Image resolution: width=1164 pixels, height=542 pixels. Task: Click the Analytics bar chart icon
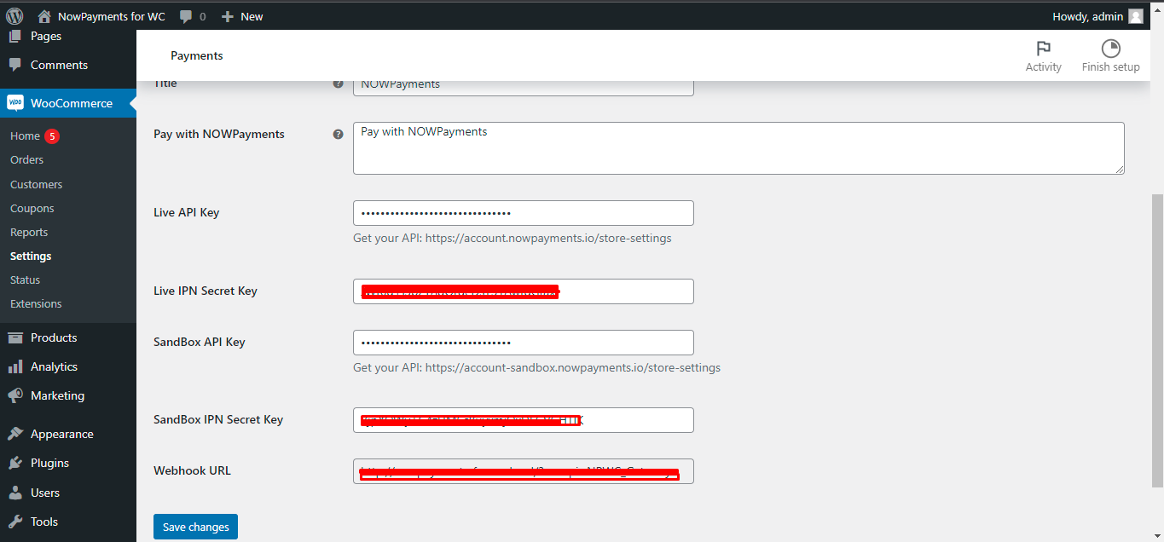point(14,366)
